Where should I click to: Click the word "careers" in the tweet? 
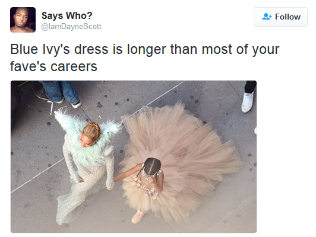(x=74, y=66)
